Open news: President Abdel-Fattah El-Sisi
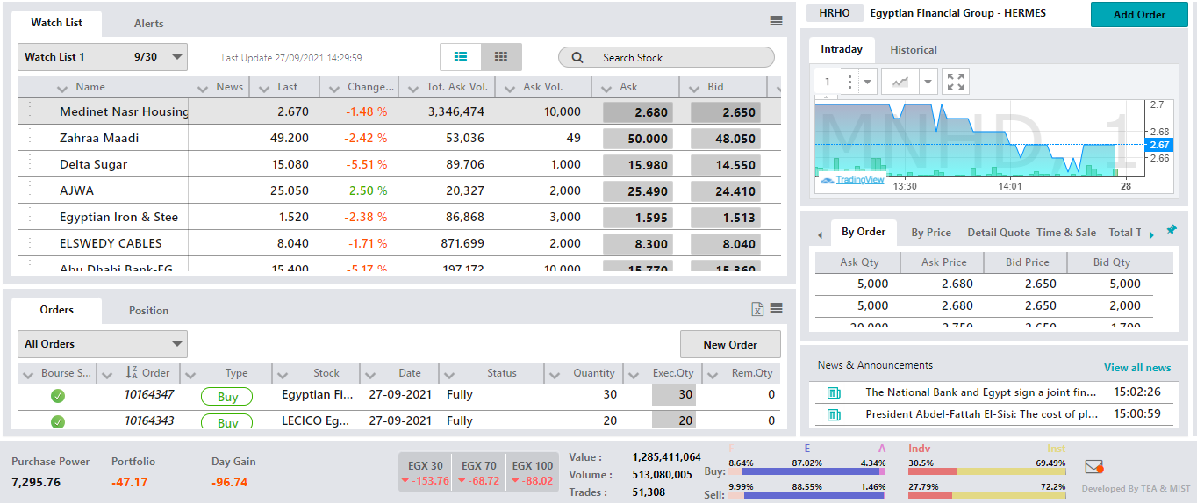1197x503 pixels. (981, 414)
